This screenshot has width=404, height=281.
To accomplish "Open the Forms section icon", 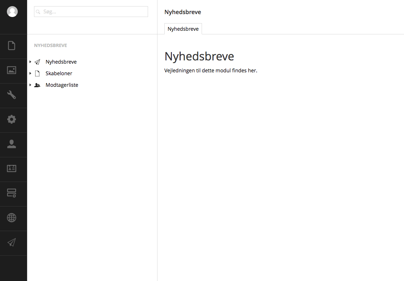I will (12, 193).
